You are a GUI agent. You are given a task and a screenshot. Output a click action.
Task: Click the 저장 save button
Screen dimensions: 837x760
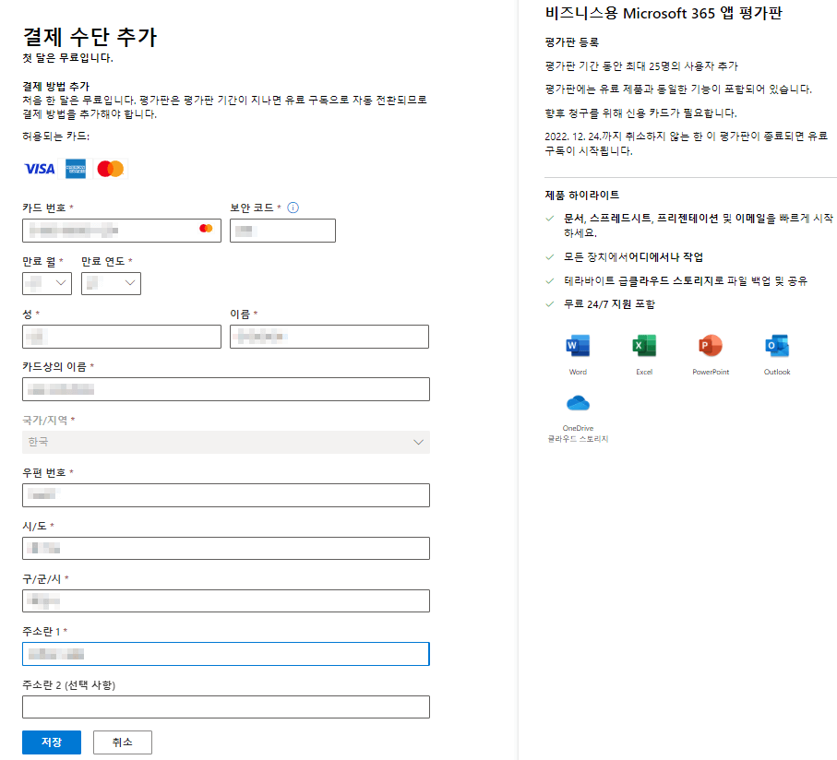click(x=51, y=742)
